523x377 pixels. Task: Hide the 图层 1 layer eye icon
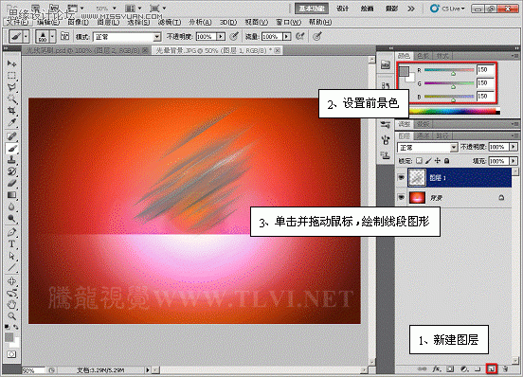pyautogui.click(x=402, y=178)
